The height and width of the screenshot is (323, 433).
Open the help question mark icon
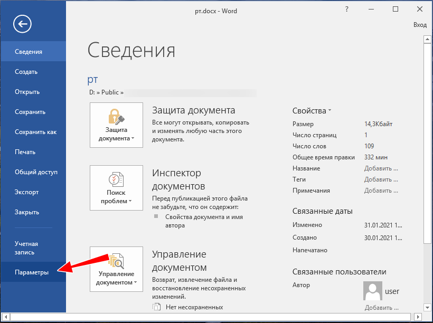(x=346, y=9)
